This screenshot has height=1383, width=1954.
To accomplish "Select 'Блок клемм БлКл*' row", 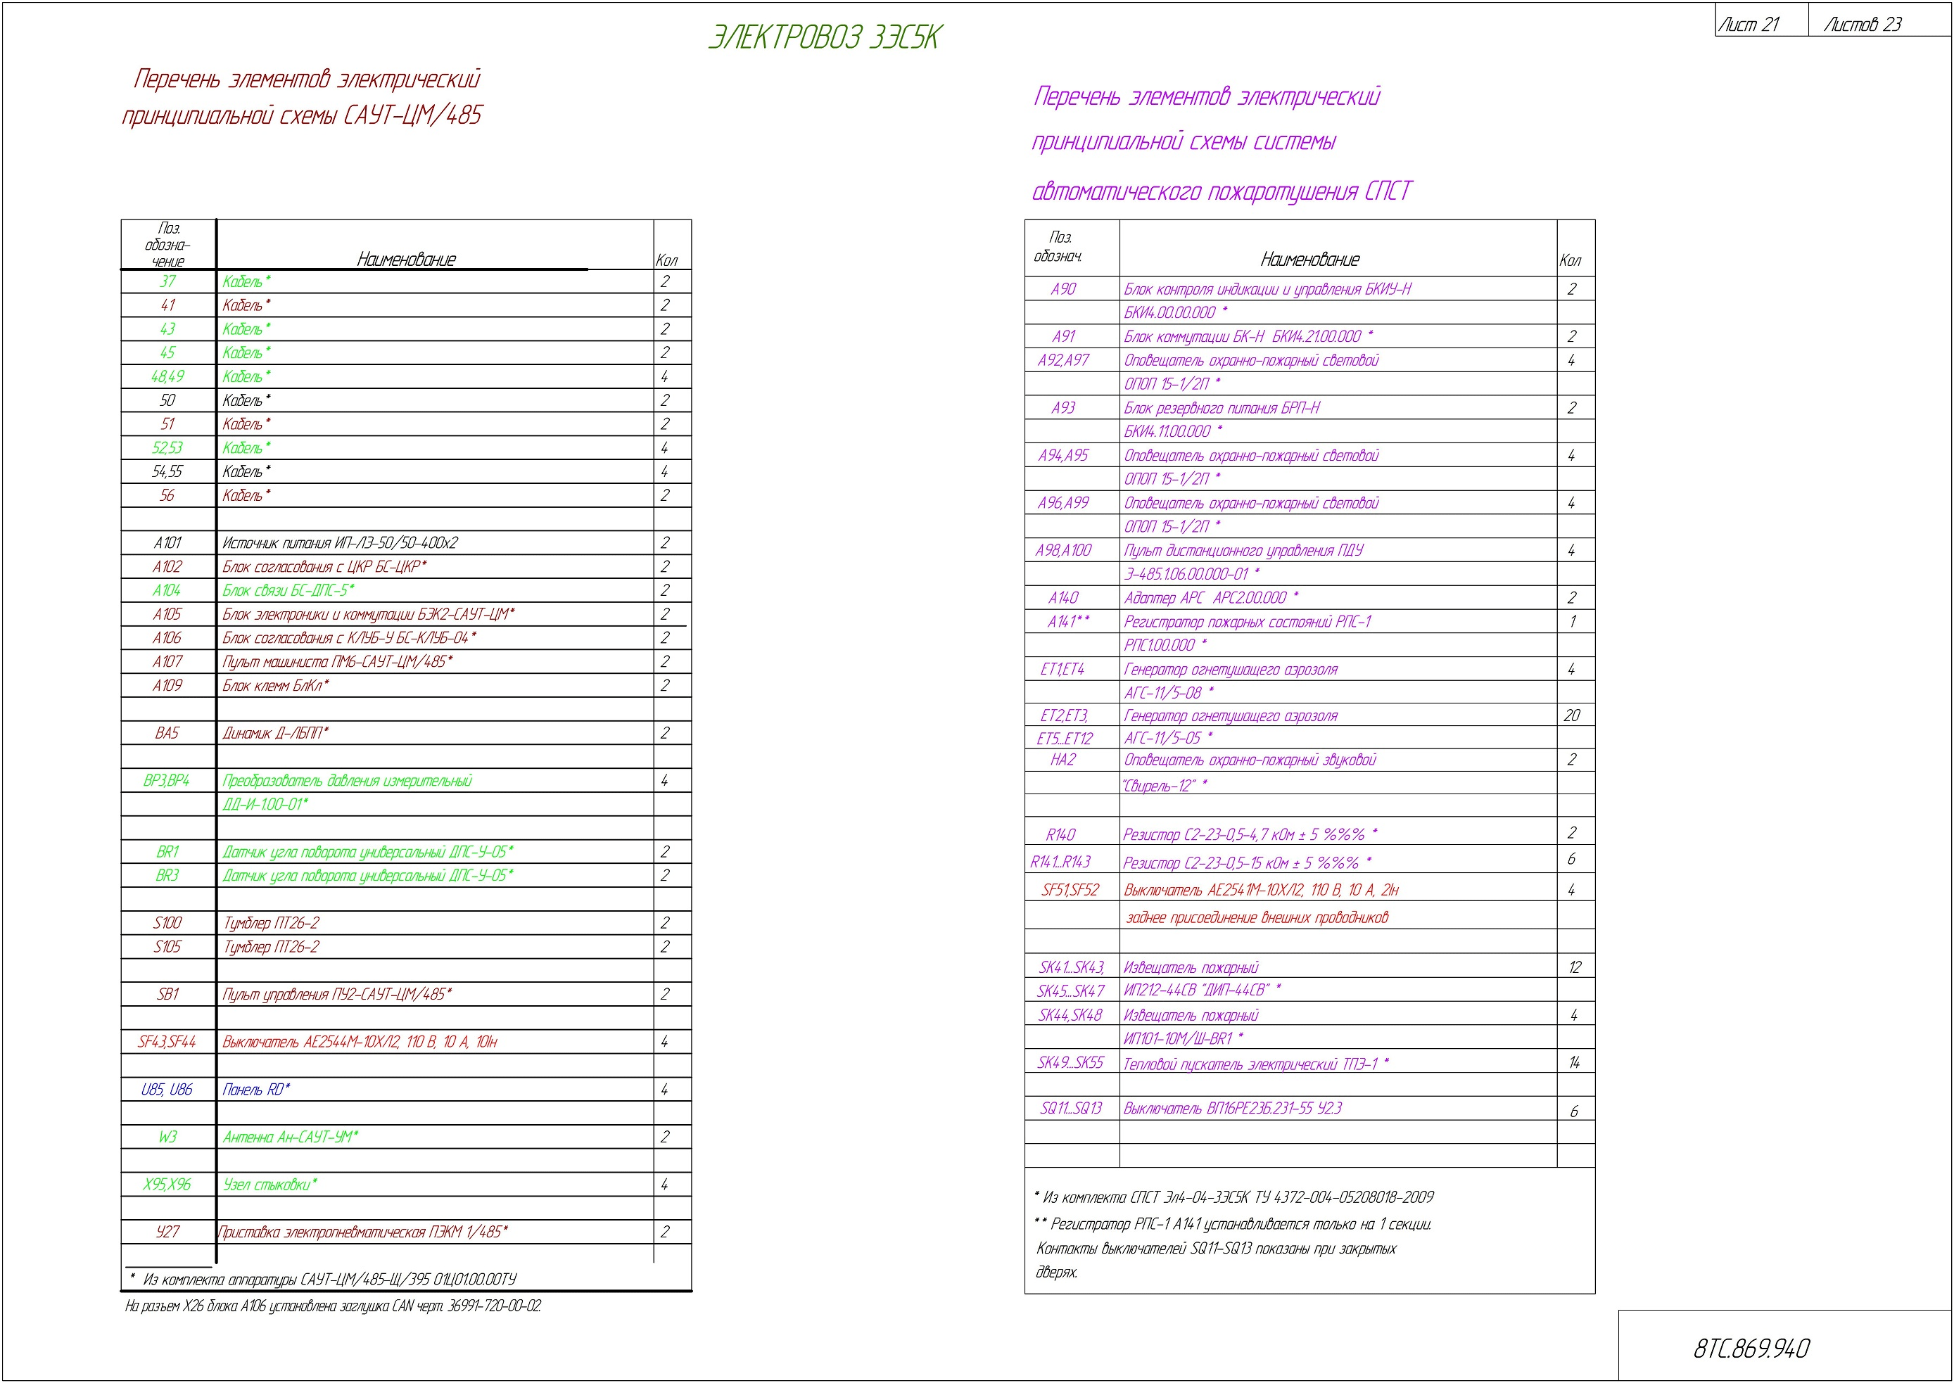I will pyautogui.click(x=405, y=686).
